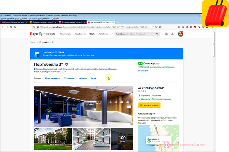Click the green shield badge next to Портобелло 3*
The width and height of the screenshot is (229, 152).
click(x=66, y=64)
